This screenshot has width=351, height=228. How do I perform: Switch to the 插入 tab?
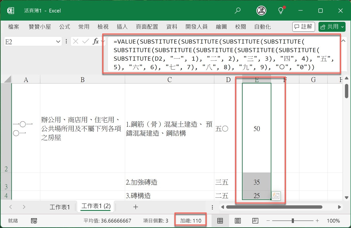pyautogui.click(x=122, y=27)
